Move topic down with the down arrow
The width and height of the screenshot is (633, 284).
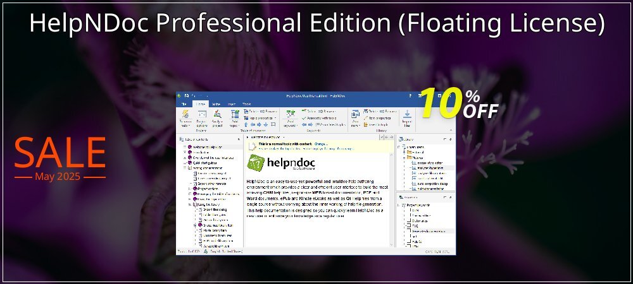(266, 124)
